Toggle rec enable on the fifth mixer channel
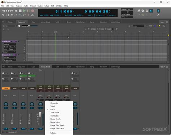 (41, 91)
